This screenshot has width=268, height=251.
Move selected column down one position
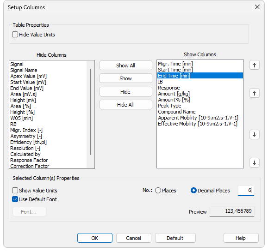click(x=254, y=135)
